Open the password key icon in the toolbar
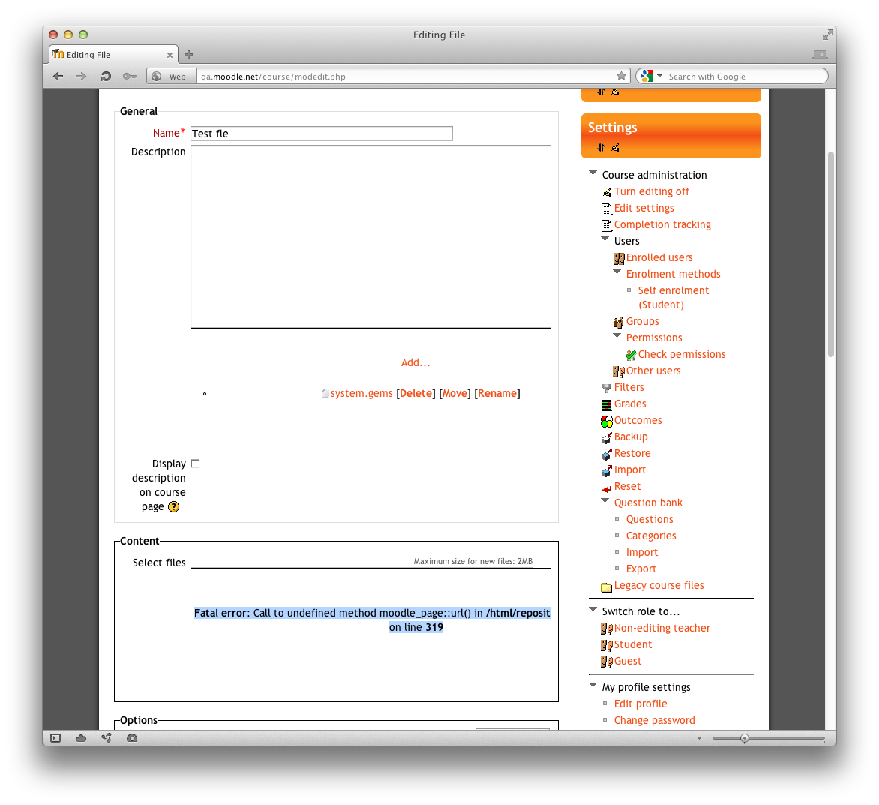The height and width of the screenshot is (805, 879). [130, 77]
